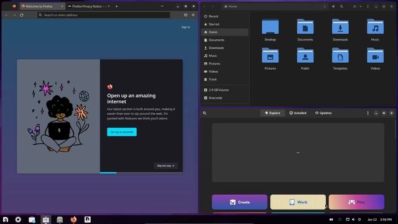The image size is (398, 224).
Task: Open the Files main menu (three dots)
Action: tap(368, 6)
